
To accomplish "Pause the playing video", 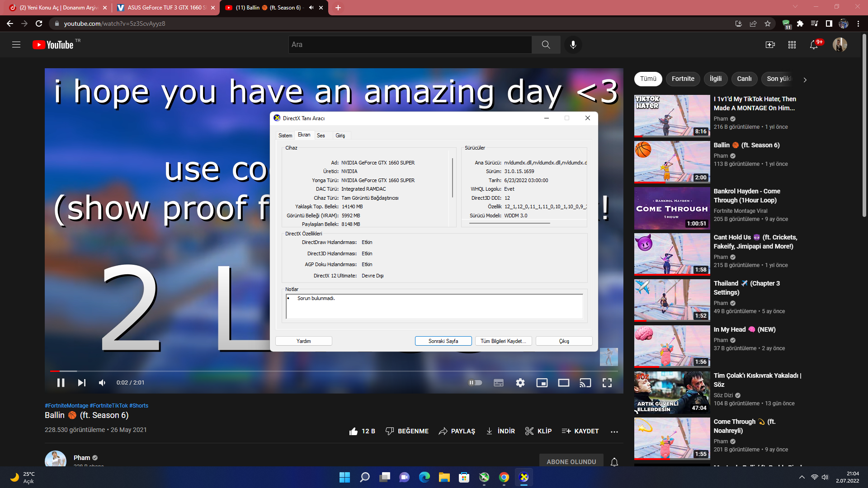I will tap(61, 383).
